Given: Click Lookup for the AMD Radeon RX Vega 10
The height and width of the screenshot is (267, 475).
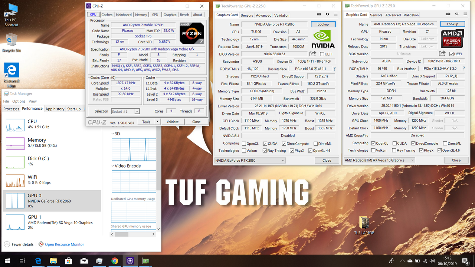Looking at the screenshot, I should [452, 24].
